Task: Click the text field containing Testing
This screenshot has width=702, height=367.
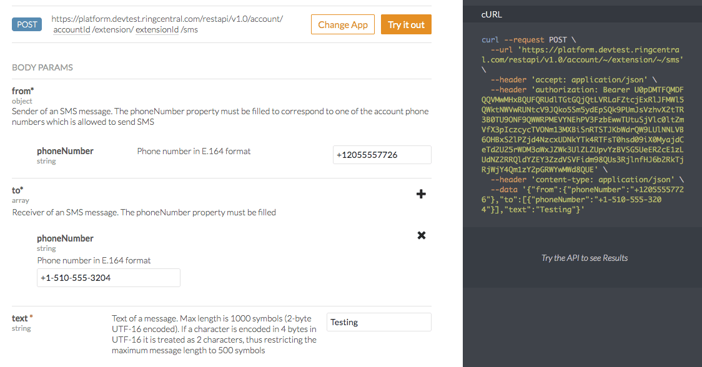Action: point(378,322)
